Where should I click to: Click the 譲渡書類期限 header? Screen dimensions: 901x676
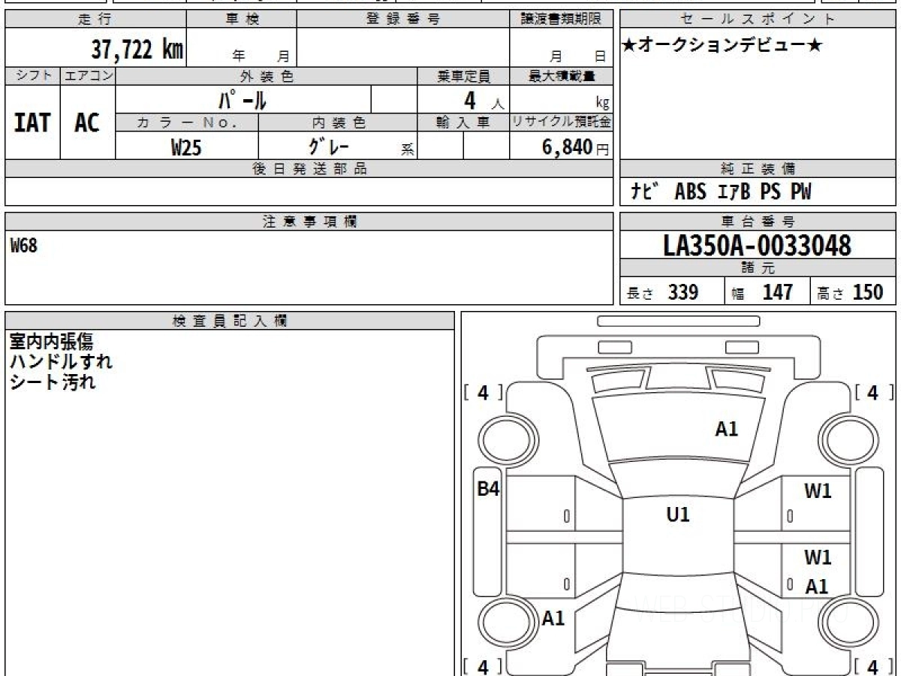[562, 20]
